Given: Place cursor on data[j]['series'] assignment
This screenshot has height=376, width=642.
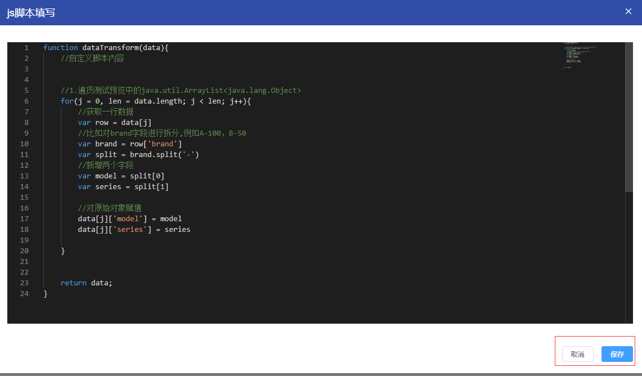Looking at the screenshot, I should click(x=134, y=230).
